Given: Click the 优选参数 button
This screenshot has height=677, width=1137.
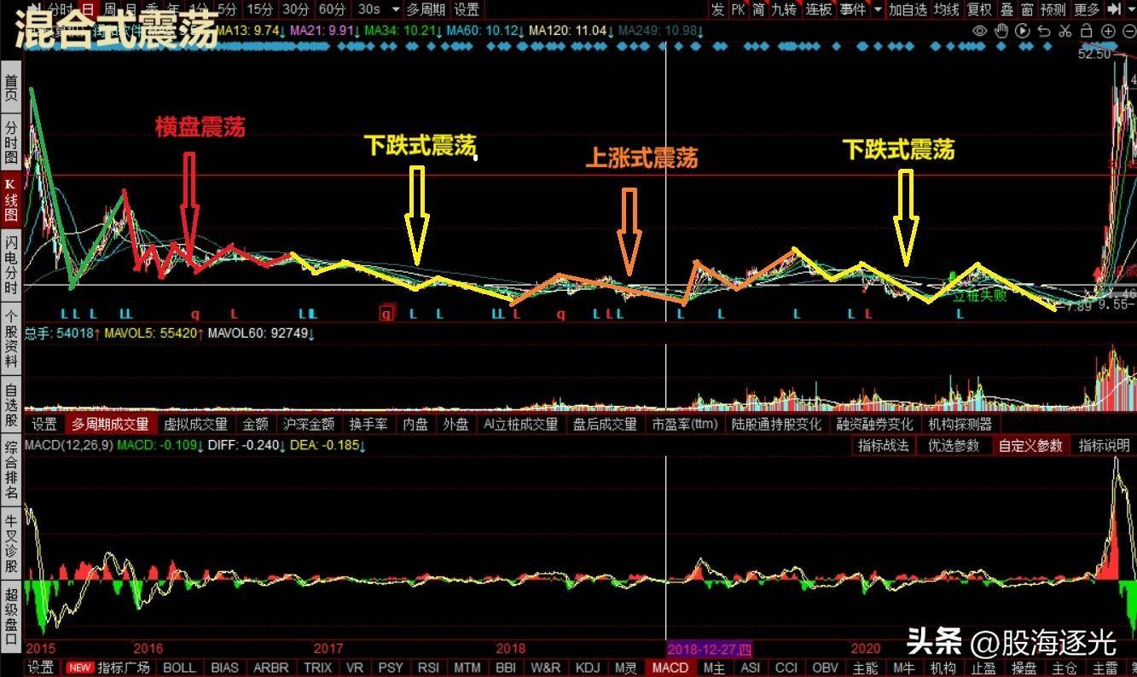Looking at the screenshot, I should click(x=954, y=445).
